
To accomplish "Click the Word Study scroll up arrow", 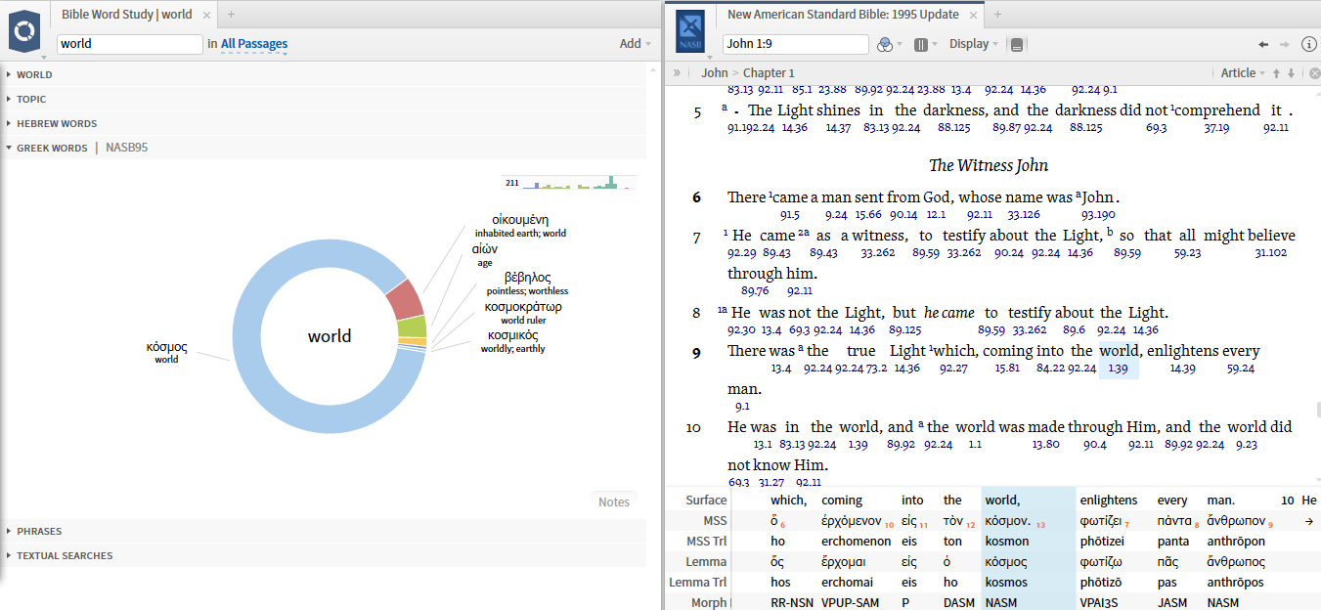I will 653,70.
